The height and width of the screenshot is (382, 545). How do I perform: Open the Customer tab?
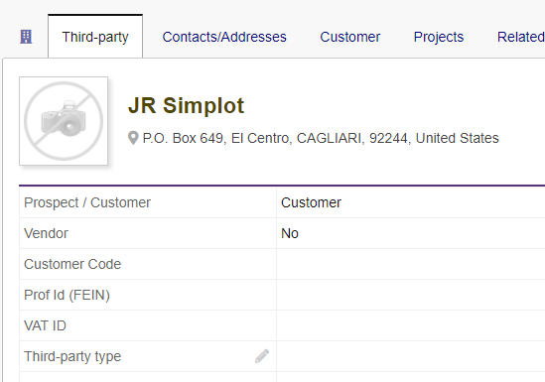pos(350,37)
